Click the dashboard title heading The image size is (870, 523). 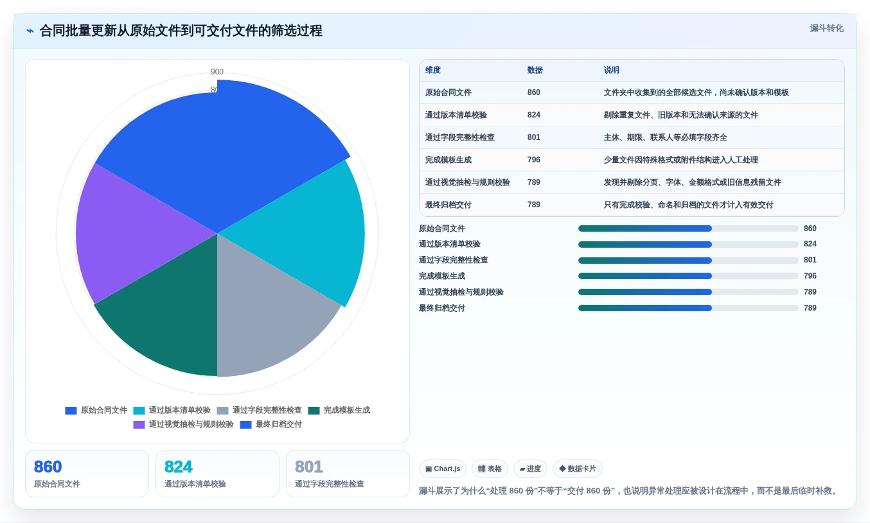(x=181, y=31)
